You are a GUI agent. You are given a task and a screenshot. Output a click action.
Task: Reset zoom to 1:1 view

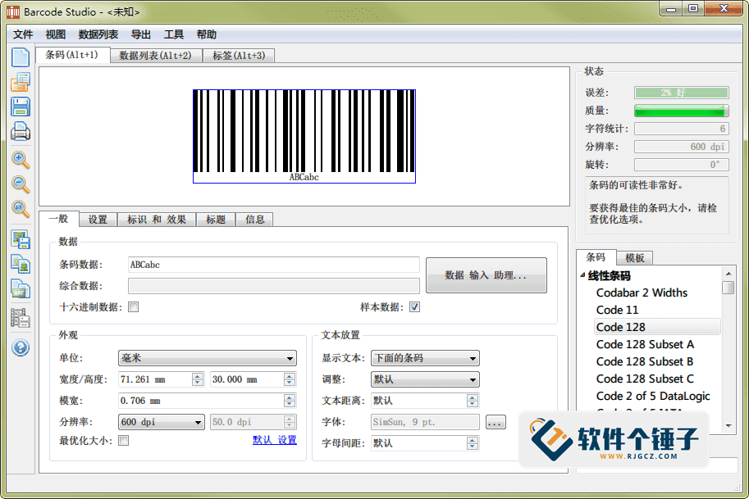point(21,209)
